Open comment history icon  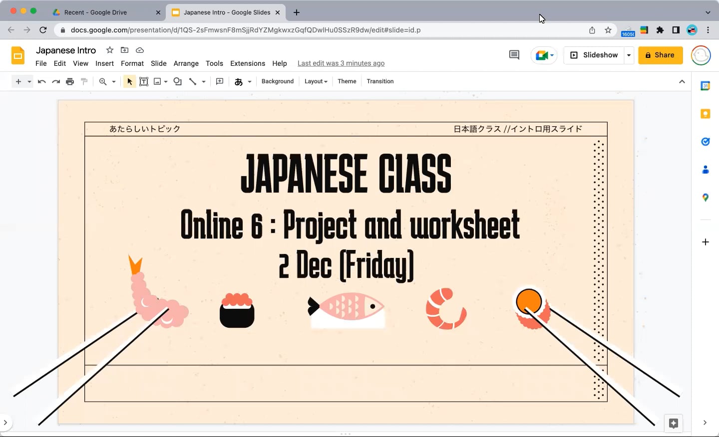click(514, 55)
